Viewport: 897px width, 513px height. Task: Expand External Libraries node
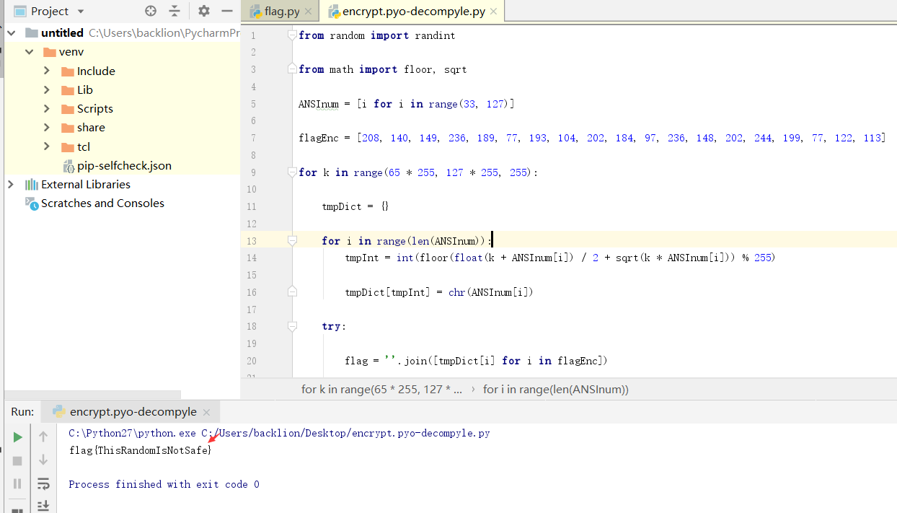pos(10,184)
